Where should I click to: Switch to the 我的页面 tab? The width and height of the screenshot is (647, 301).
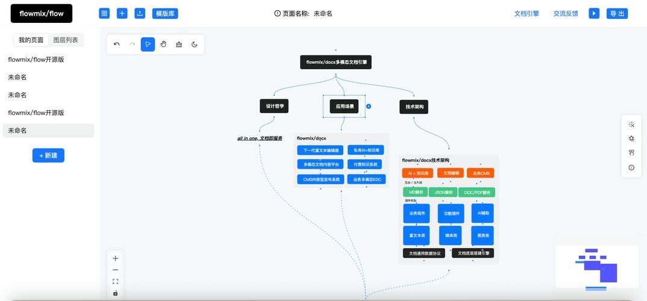[x=31, y=40]
